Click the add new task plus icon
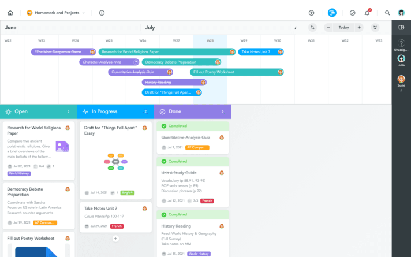 (312, 12)
